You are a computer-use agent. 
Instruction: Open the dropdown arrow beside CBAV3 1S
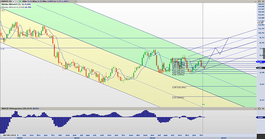14,2
